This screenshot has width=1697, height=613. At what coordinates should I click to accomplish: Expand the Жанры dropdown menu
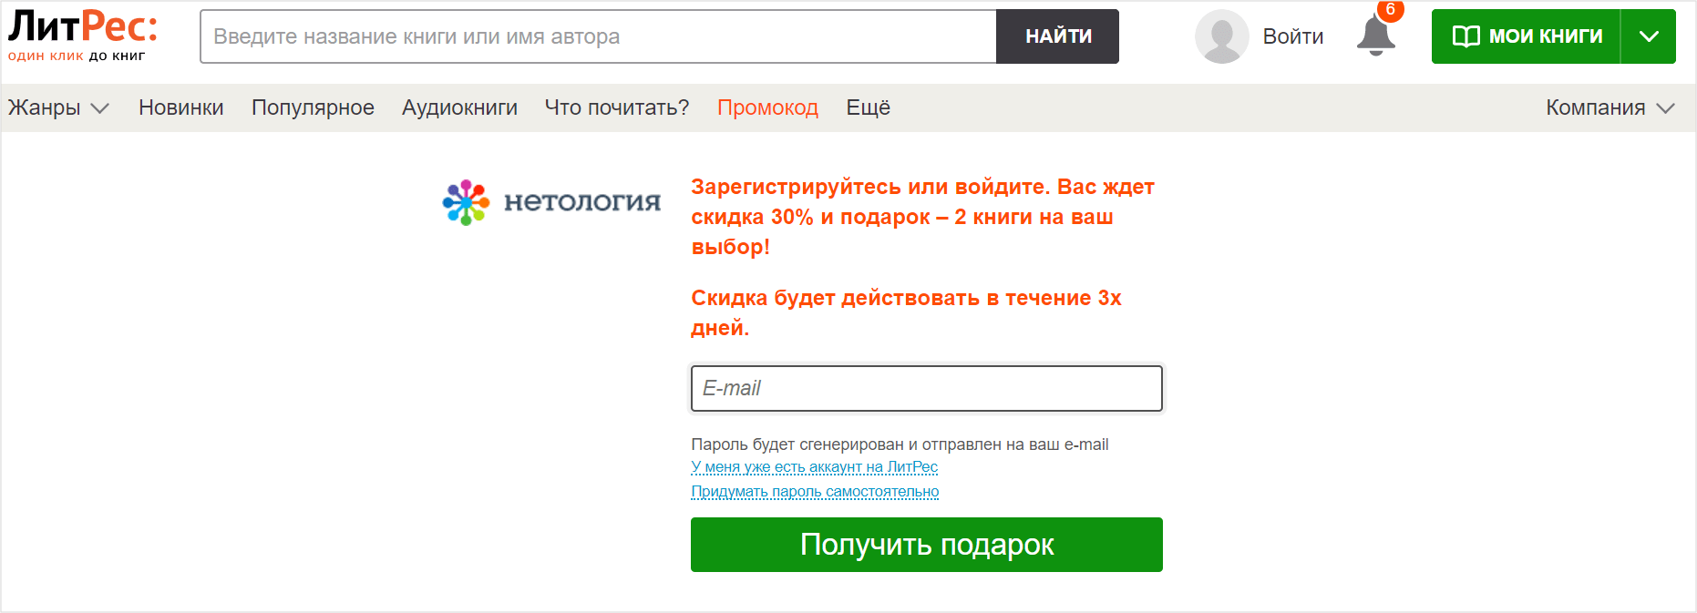click(58, 107)
